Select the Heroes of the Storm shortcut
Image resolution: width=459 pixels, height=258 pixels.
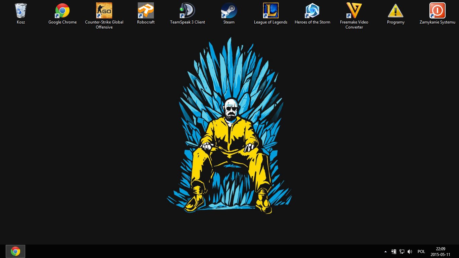(x=312, y=11)
